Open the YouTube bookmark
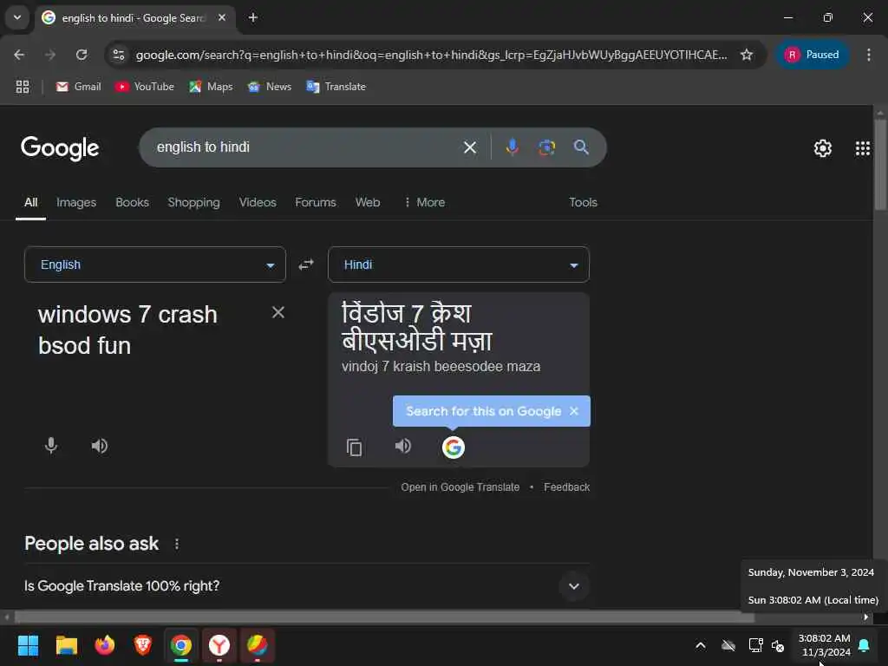Image resolution: width=888 pixels, height=666 pixels. tap(145, 87)
